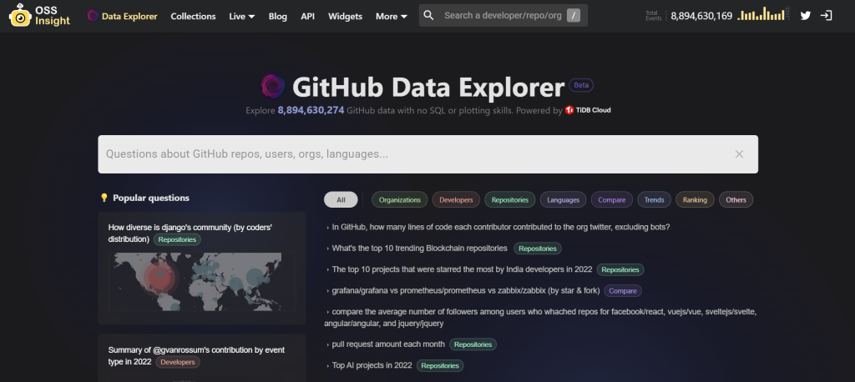
Task: Toggle the Languages filter chip
Action: pos(564,200)
